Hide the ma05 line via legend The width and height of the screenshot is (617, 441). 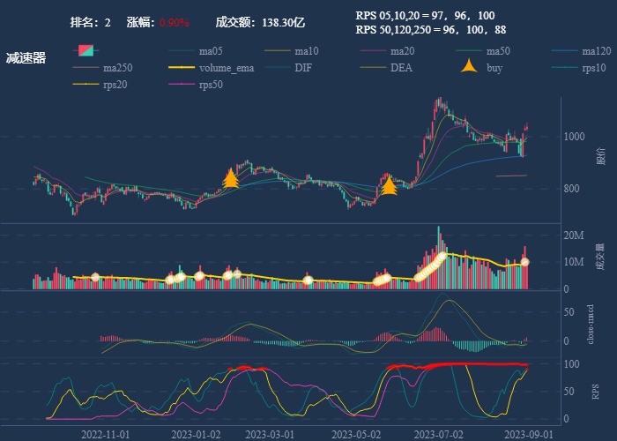coord(182,51)
